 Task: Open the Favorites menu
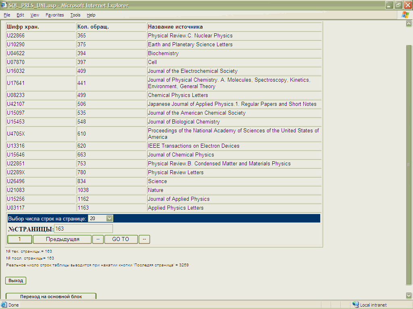[x=54, y=15]
